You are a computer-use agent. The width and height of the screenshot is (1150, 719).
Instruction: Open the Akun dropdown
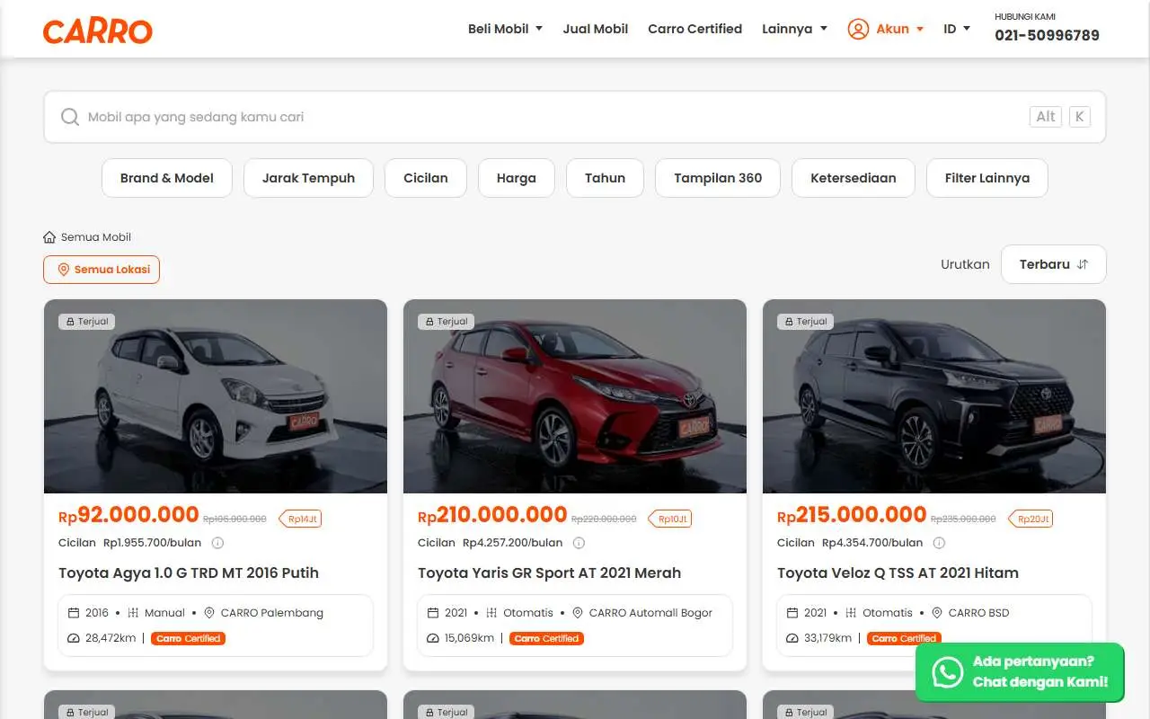886,29
